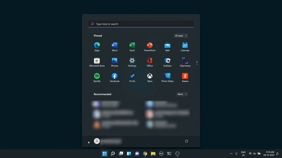The width and height of the screenshot is (282, 158).
Task: Open the pinned Xbox app
Action: 150,78
